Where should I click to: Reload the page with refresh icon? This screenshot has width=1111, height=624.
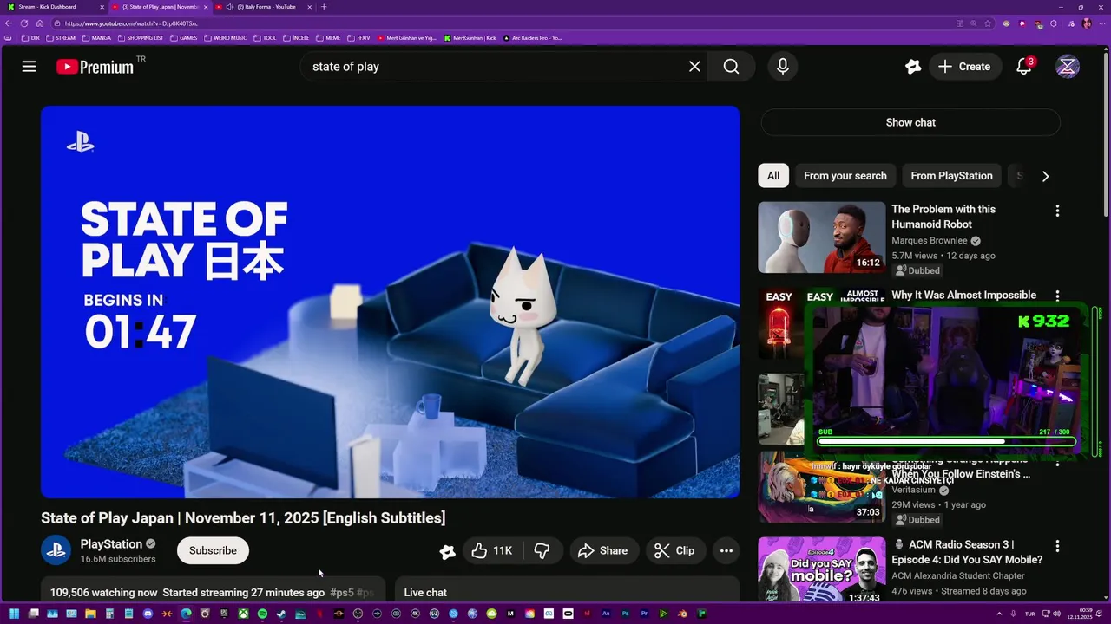pos(24,23)
